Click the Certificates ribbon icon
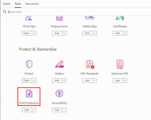151x120 pixels. click(120, 18)
